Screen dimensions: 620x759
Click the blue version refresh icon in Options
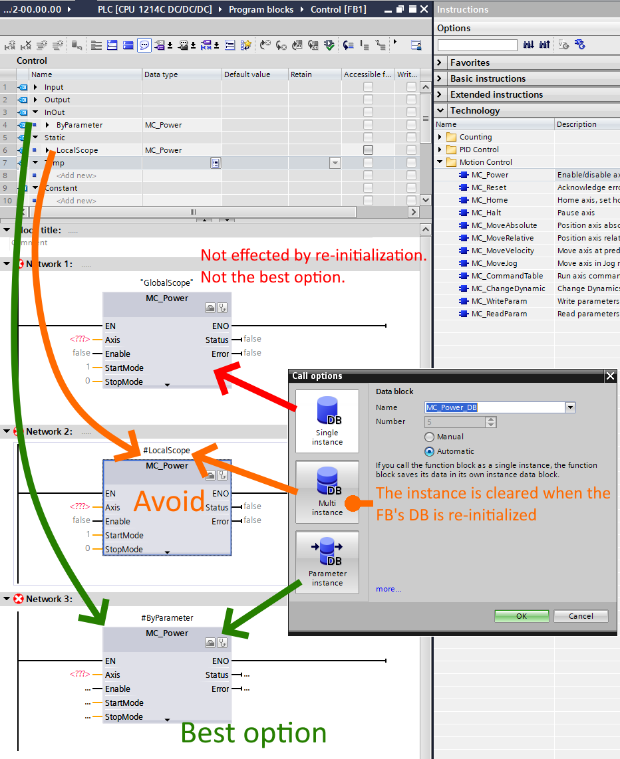(580, 45)
